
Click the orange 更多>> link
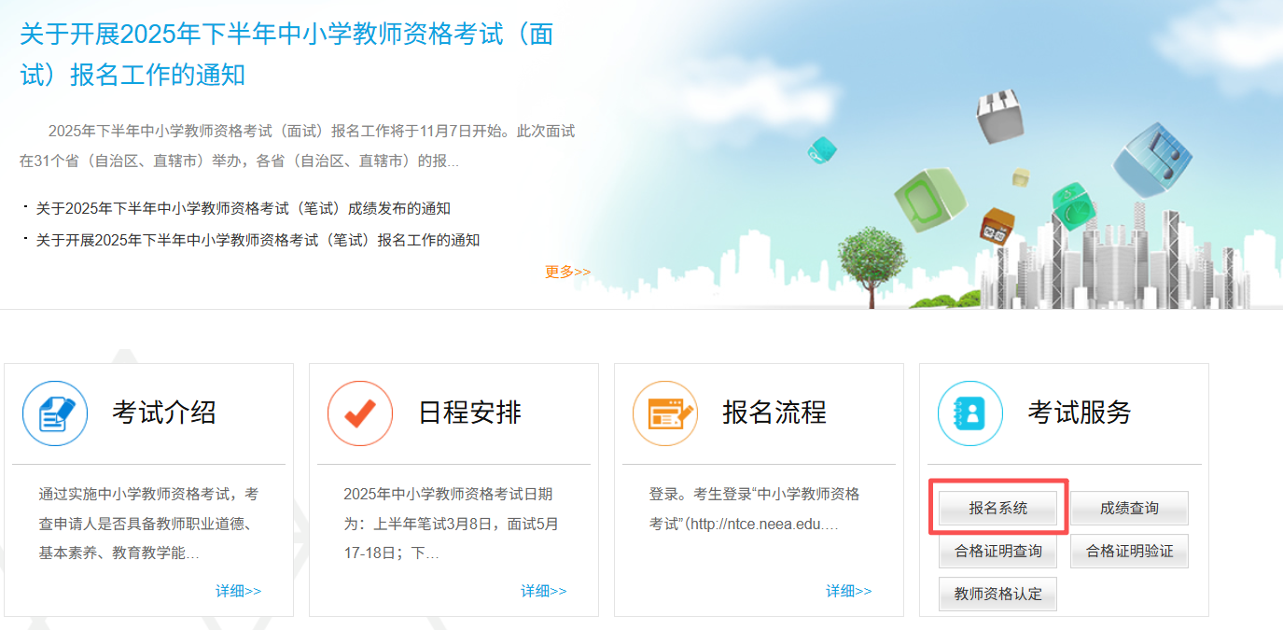567,272
